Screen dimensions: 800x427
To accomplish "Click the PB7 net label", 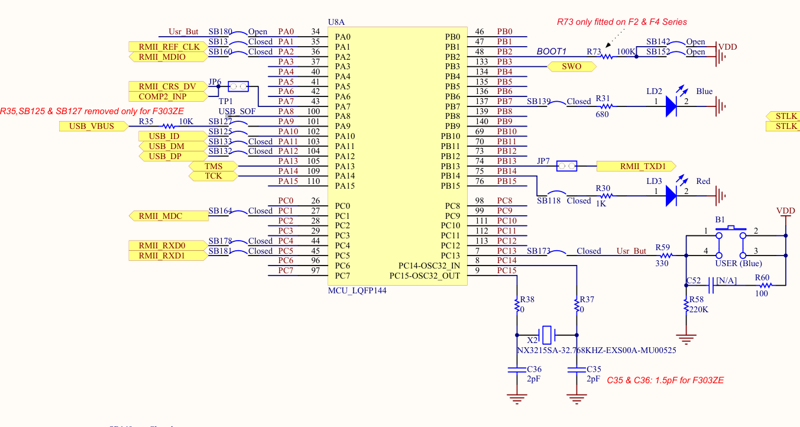I will (504, 101).
